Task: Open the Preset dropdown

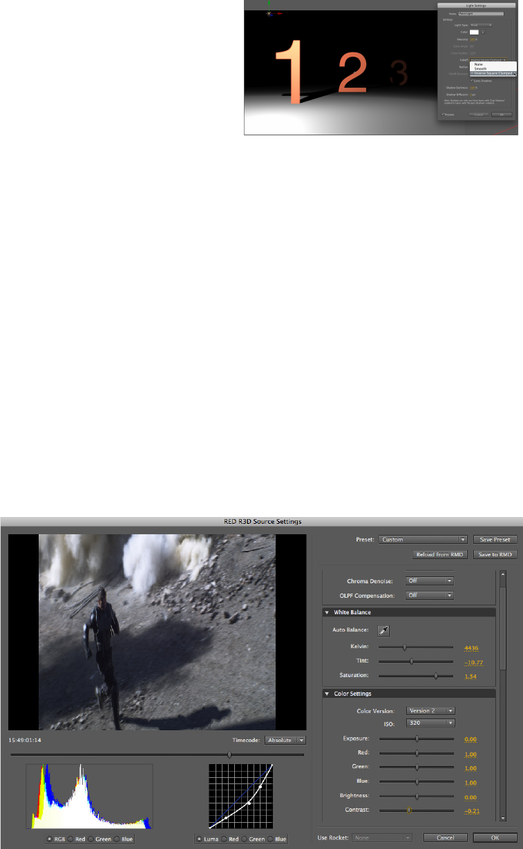Action: [424, 540]
